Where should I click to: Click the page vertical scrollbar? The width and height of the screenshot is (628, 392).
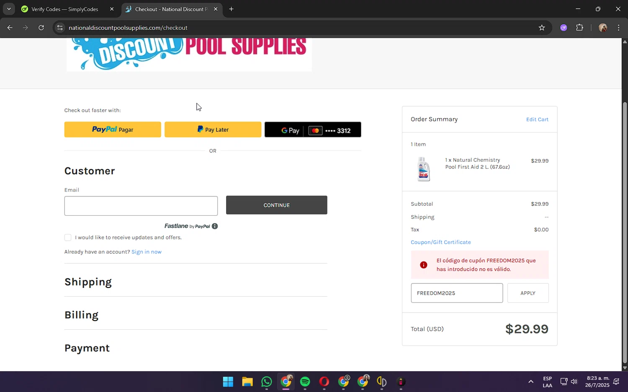point(625,232)
